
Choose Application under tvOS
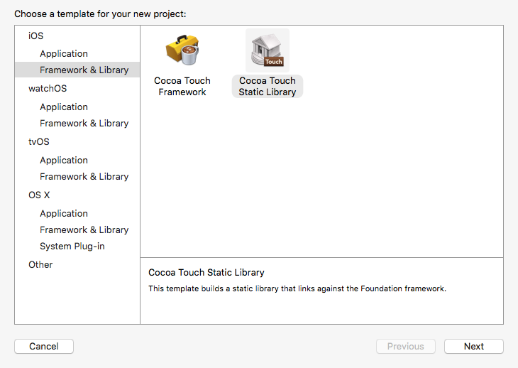(64, 160)
